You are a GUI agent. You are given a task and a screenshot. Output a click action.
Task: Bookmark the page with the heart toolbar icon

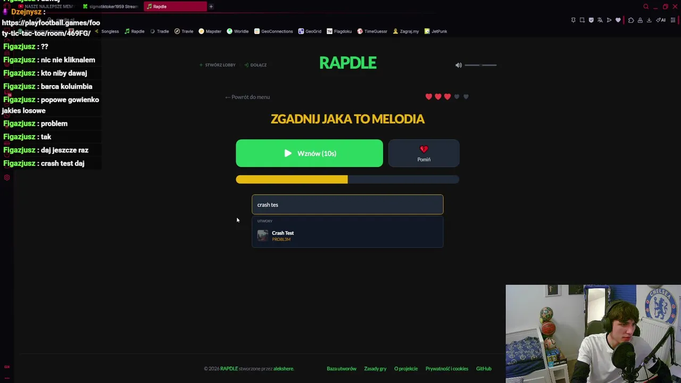click(618, 20)
